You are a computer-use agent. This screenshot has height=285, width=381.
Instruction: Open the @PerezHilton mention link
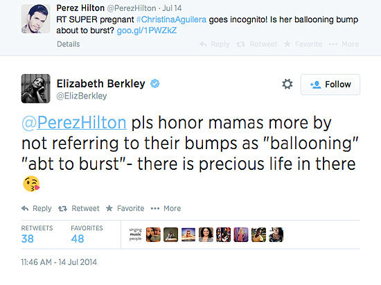pyautogui.click(x=74, y=122)
